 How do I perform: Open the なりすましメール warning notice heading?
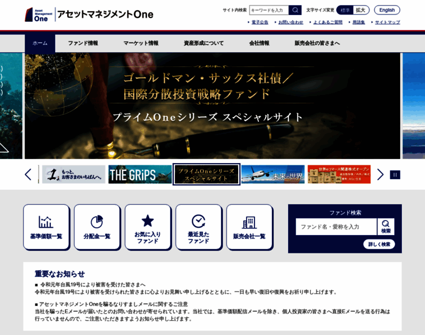(x=114, y=304)
